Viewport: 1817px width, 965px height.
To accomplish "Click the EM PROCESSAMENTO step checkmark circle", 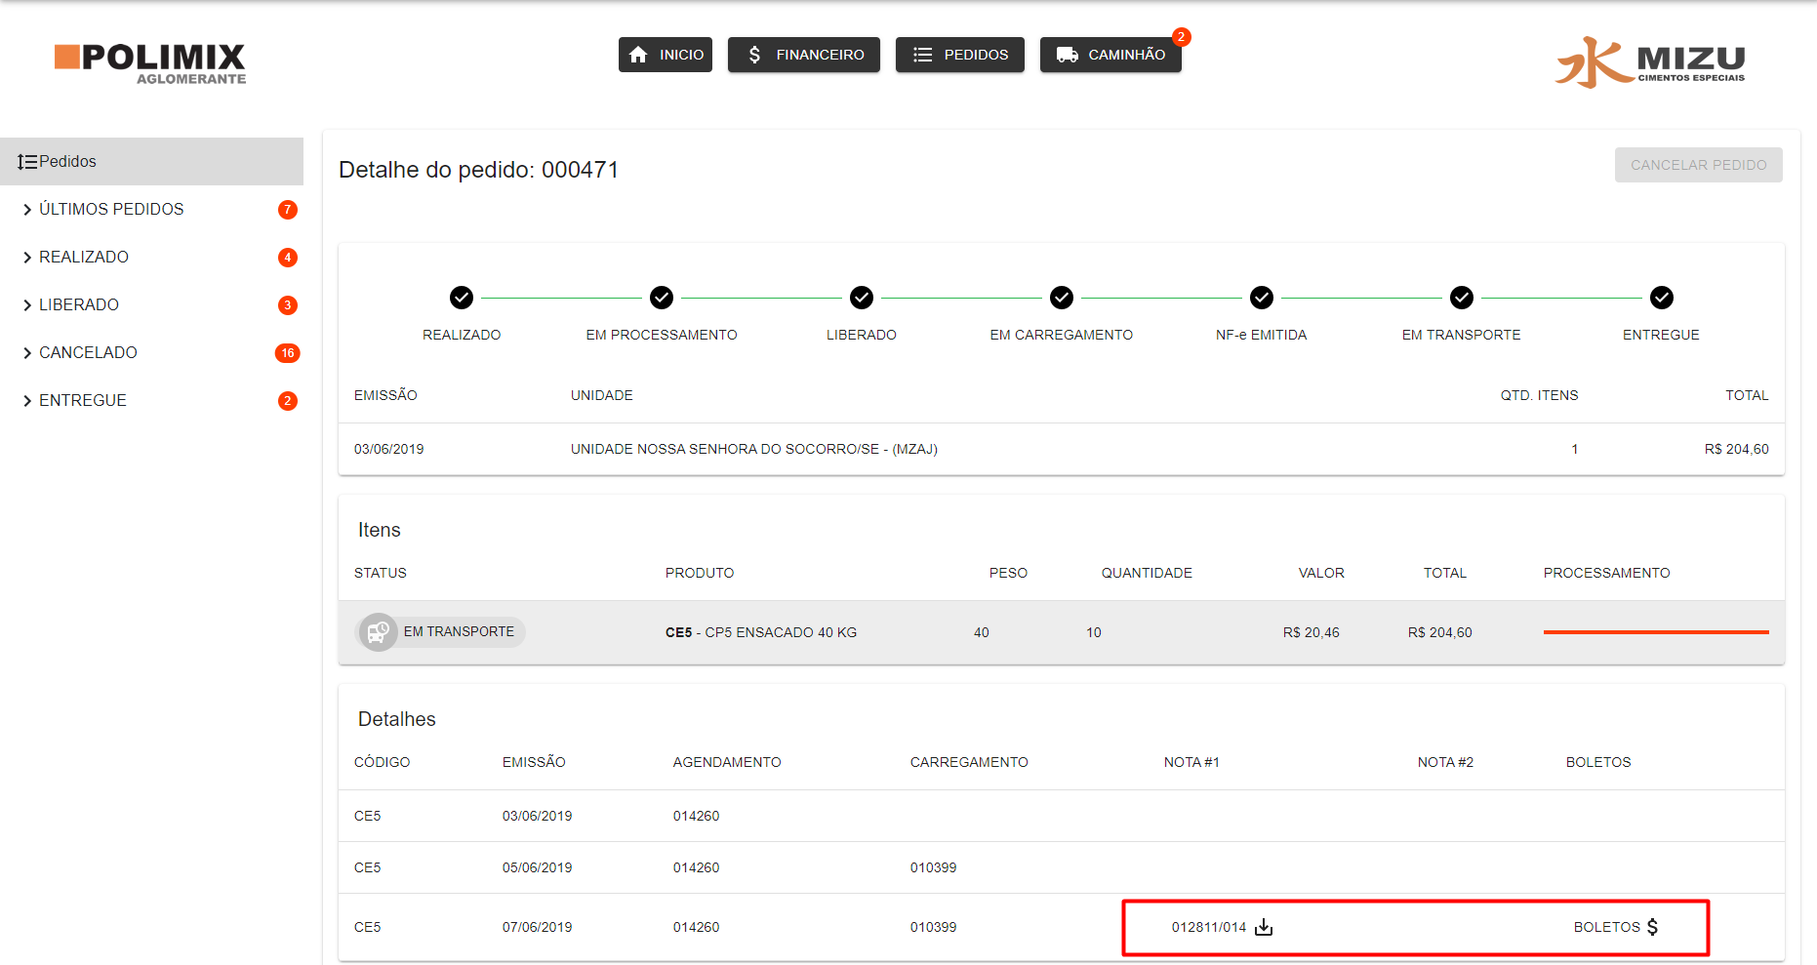I will pyautogui.click(x=662, y=297).
